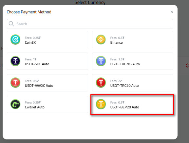Click the USDT-AVAXC red tether icon
This screenshot has width=189, height=143.
(x=15, y=83)
